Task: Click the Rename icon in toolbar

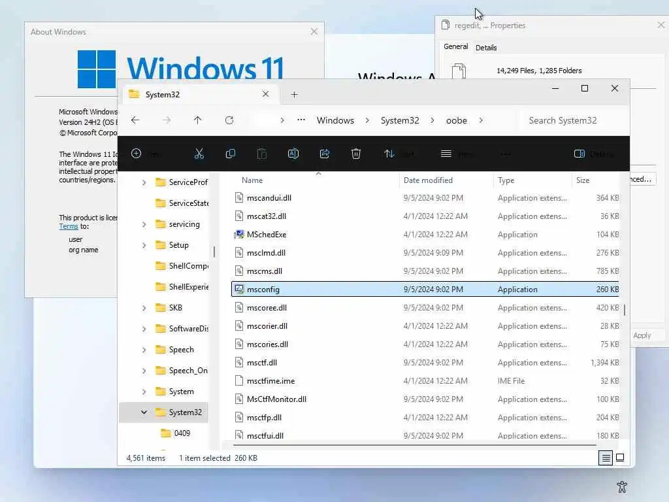Action: 293,154
